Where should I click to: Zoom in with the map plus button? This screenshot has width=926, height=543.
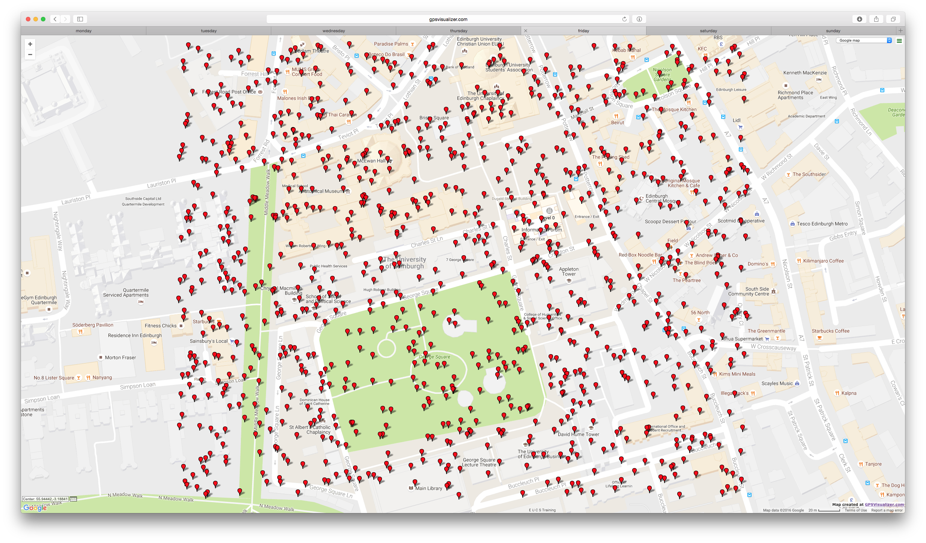click(x=30, y=44)
